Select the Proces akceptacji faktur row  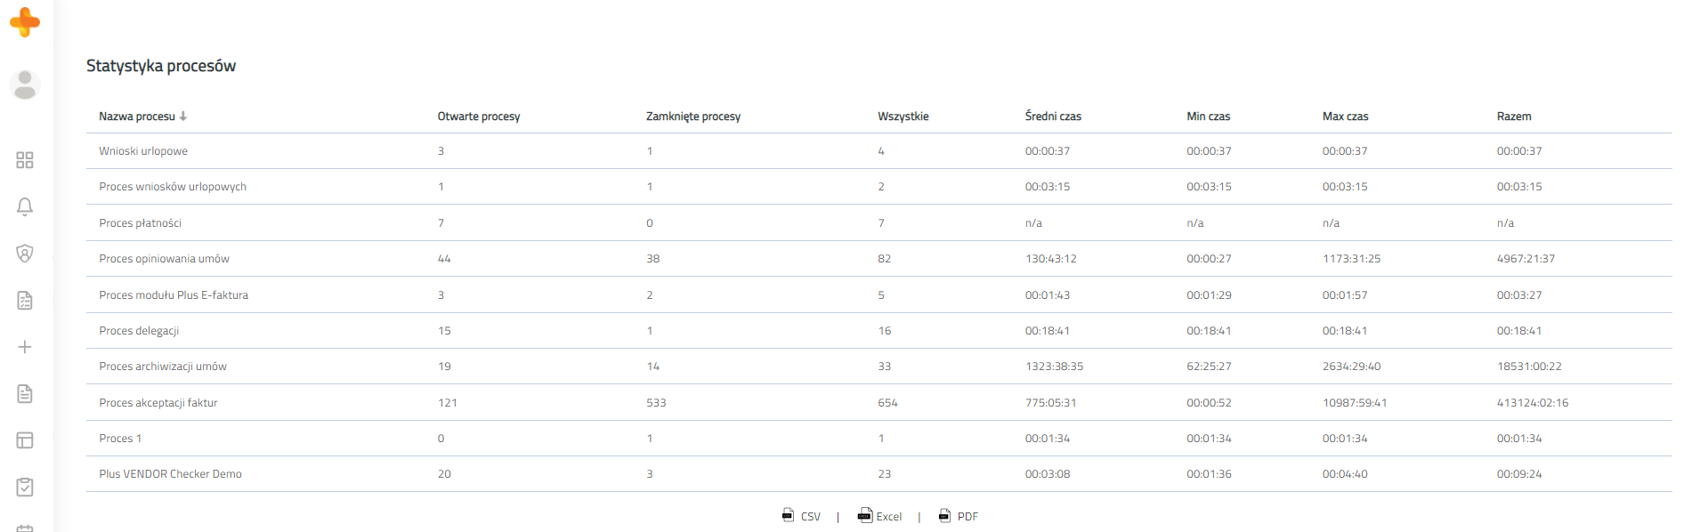[x=158, y=403]
